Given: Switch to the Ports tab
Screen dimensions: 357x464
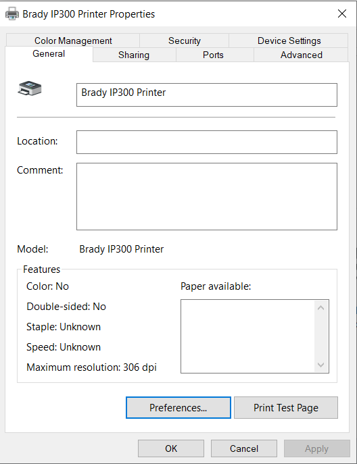Looking at the screenshot, I should [213, 55].
